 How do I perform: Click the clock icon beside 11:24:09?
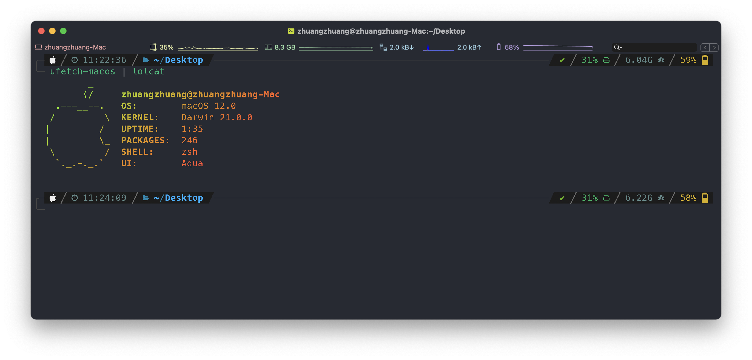[75, 198]
